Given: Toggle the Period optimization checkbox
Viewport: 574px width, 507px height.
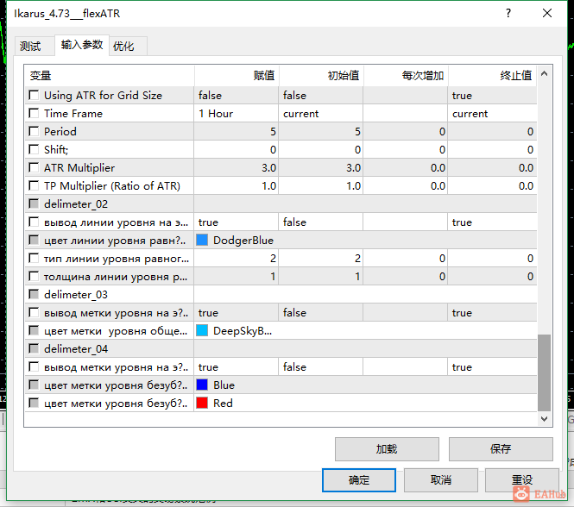Looking at the screenshot, I should tap(34, 131).
